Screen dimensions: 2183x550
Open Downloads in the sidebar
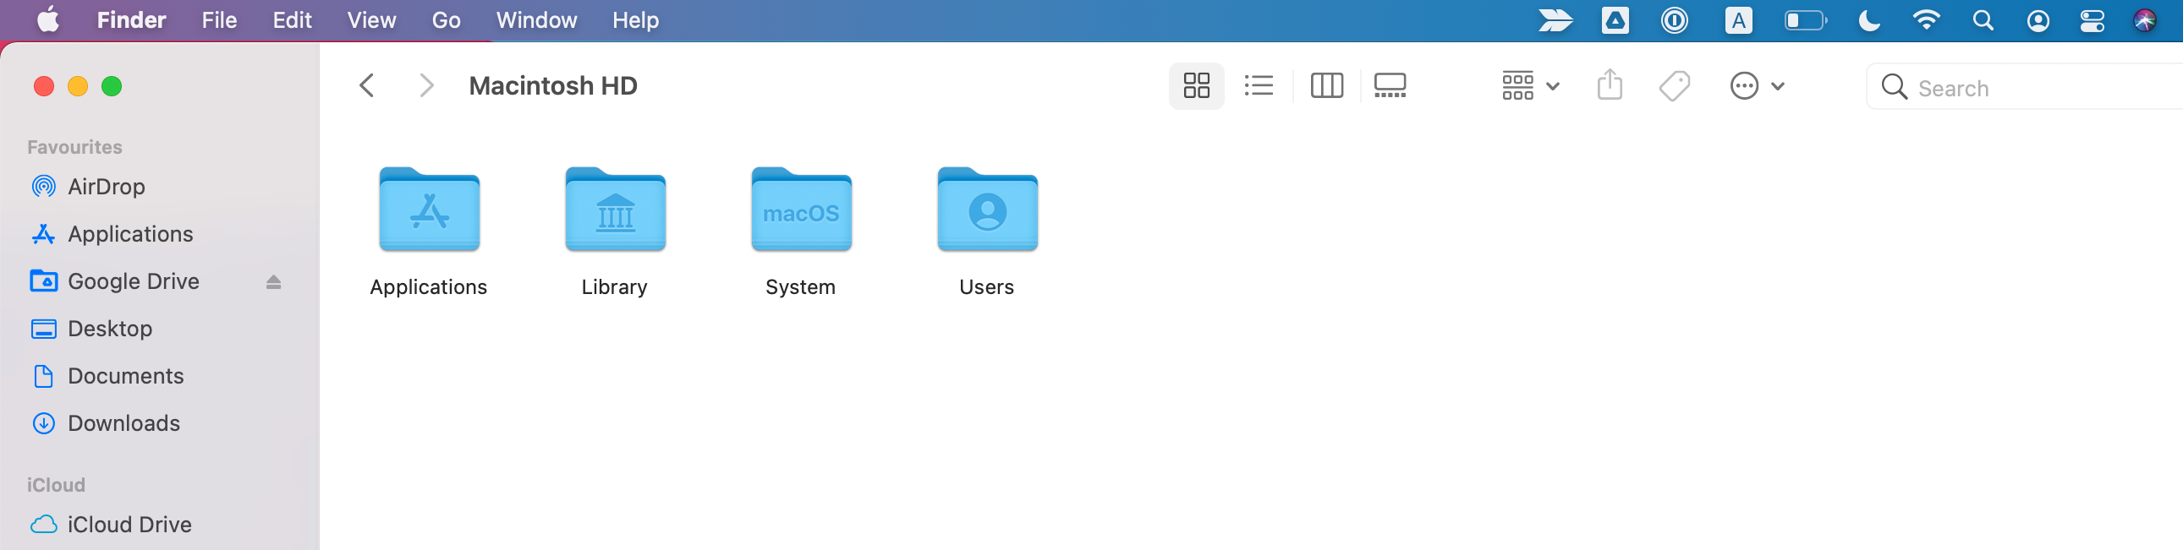pyautogui.click(x=123, y=423)
